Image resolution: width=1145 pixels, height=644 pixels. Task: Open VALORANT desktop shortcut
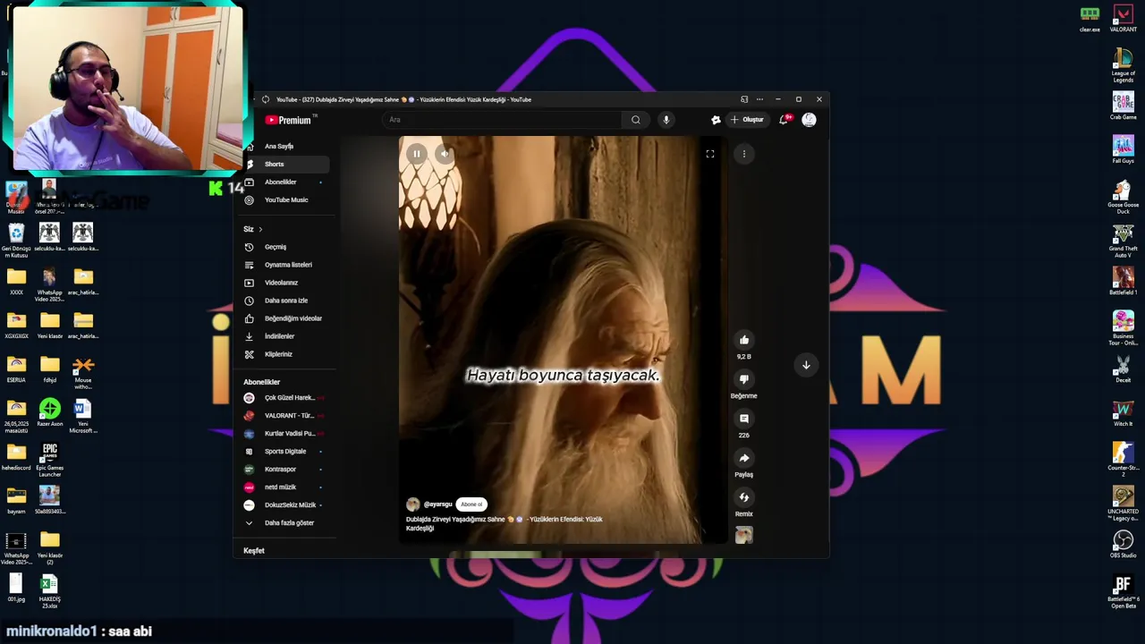click(x=1123, y=19)
